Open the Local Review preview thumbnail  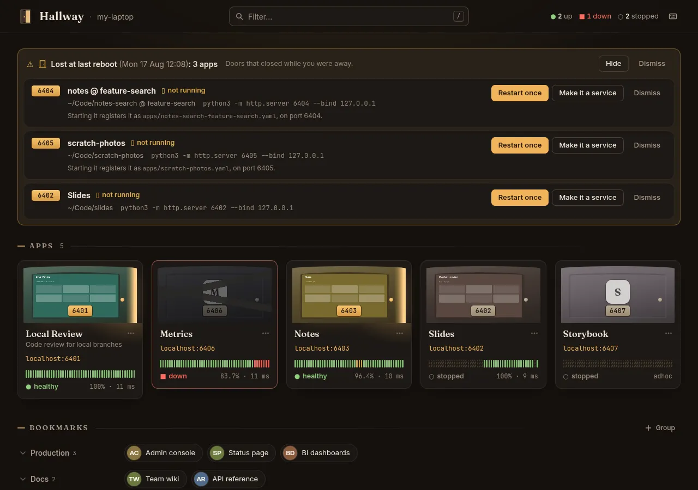(x=80, y=295)
